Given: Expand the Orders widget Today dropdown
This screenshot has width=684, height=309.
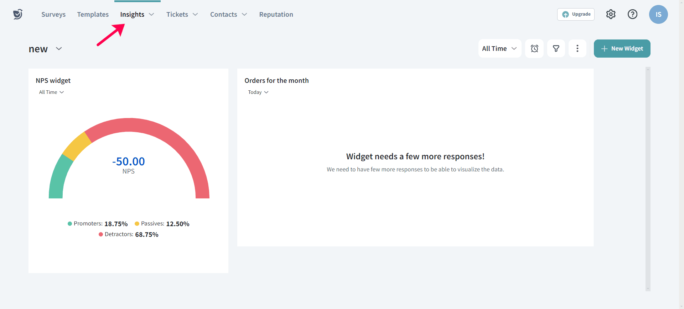Looking at the screenshot, I should [x=258, y=92].
